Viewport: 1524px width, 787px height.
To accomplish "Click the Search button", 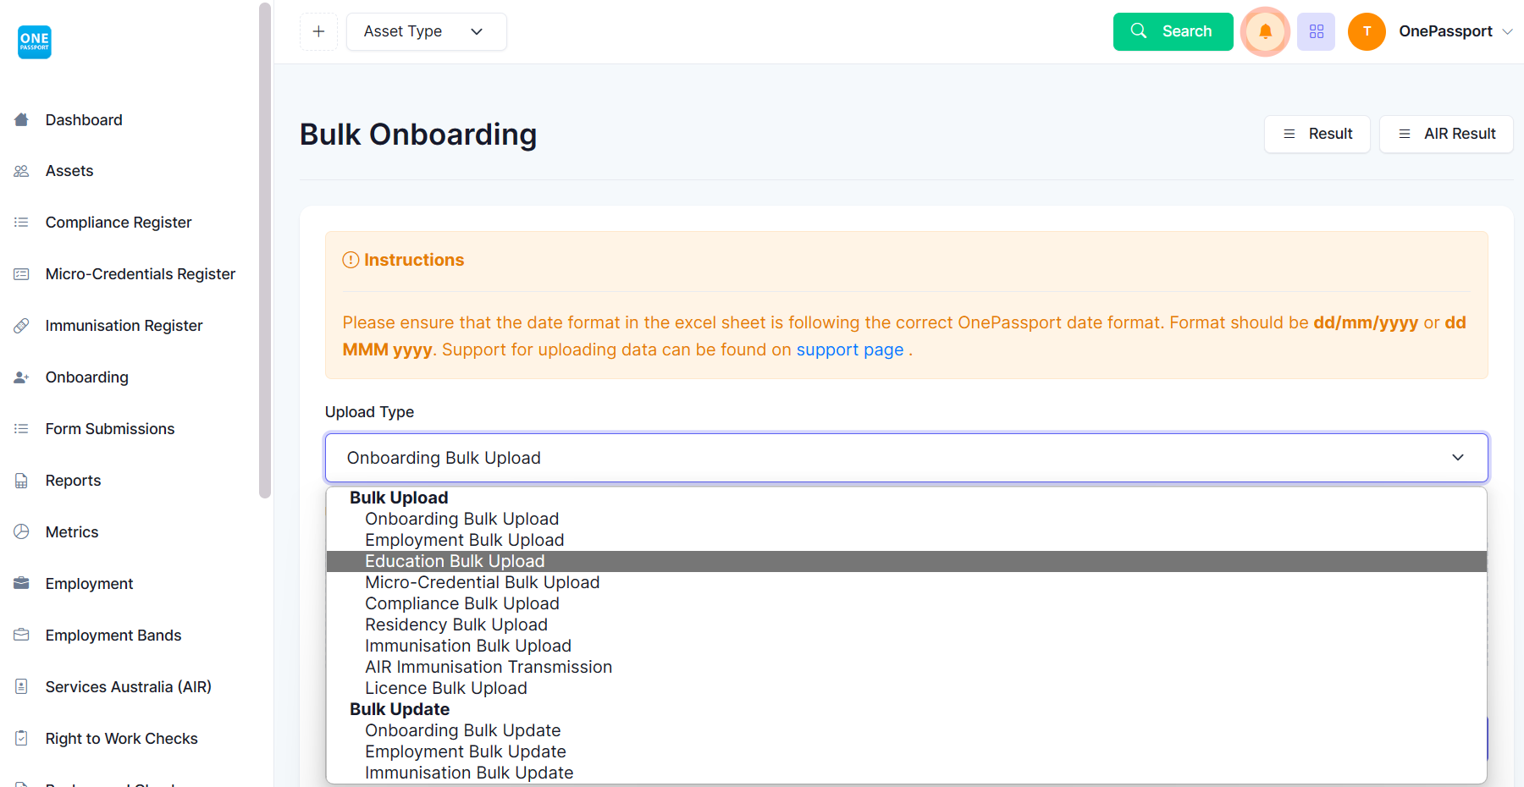I will tap(1173, 31).
